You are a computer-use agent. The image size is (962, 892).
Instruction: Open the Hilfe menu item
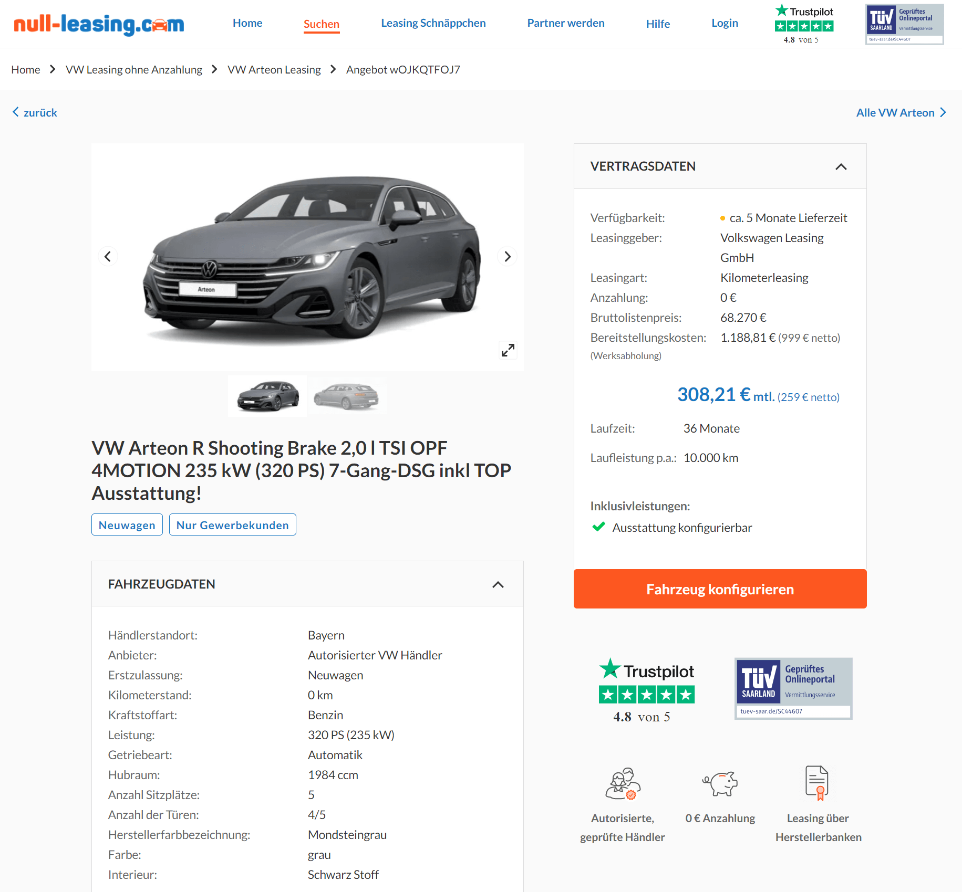tap(658, 24)
